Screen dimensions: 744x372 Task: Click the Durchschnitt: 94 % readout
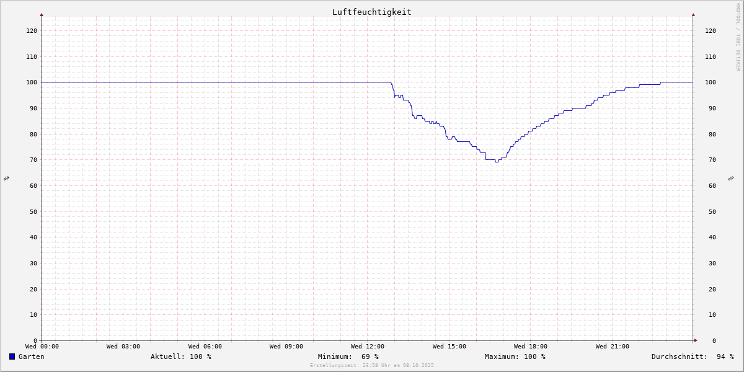[692, 356]
